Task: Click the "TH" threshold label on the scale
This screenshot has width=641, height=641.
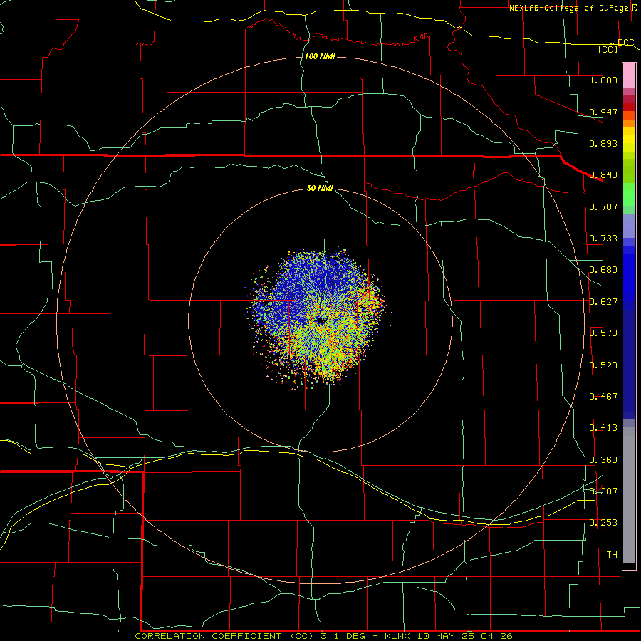Action: tap(612, 555)
